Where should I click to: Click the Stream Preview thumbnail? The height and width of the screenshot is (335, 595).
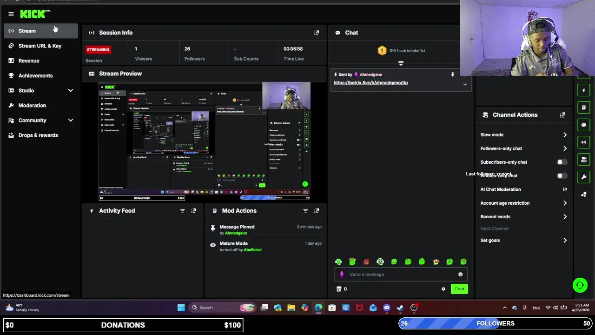(x=204, y=141)
